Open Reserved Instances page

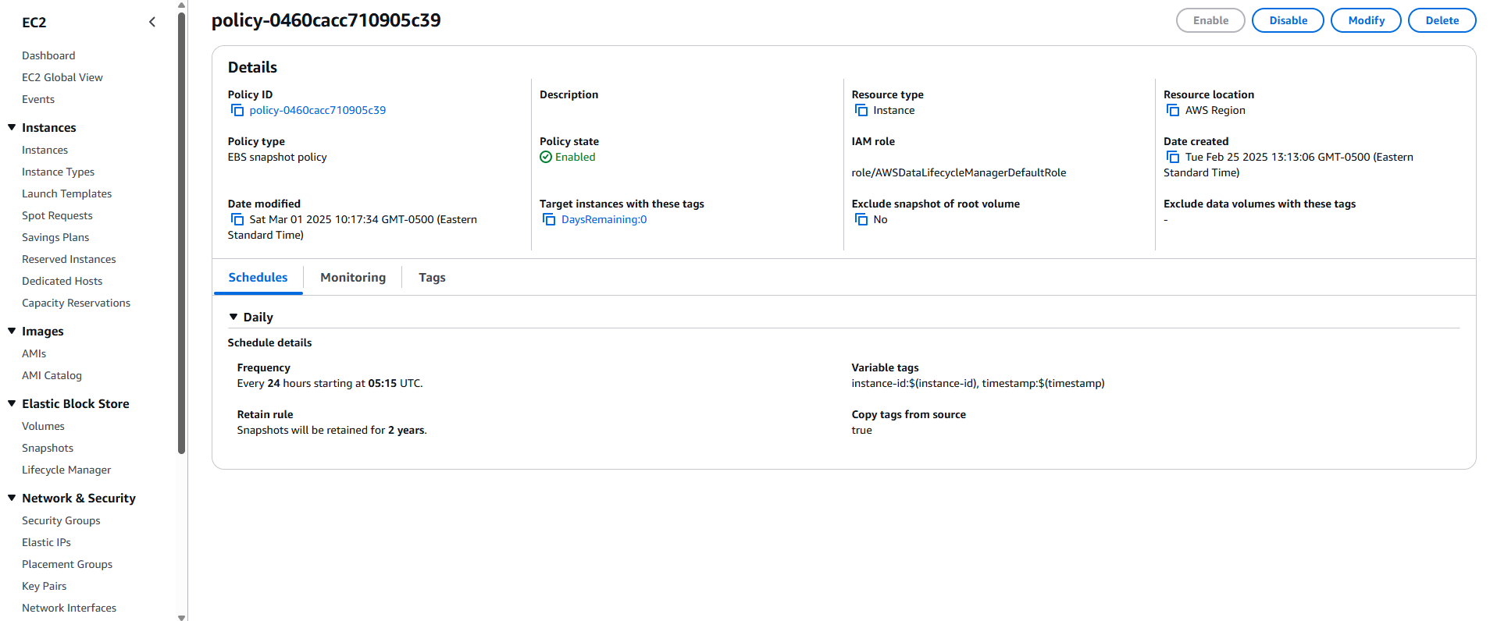(x=69, y=259)
